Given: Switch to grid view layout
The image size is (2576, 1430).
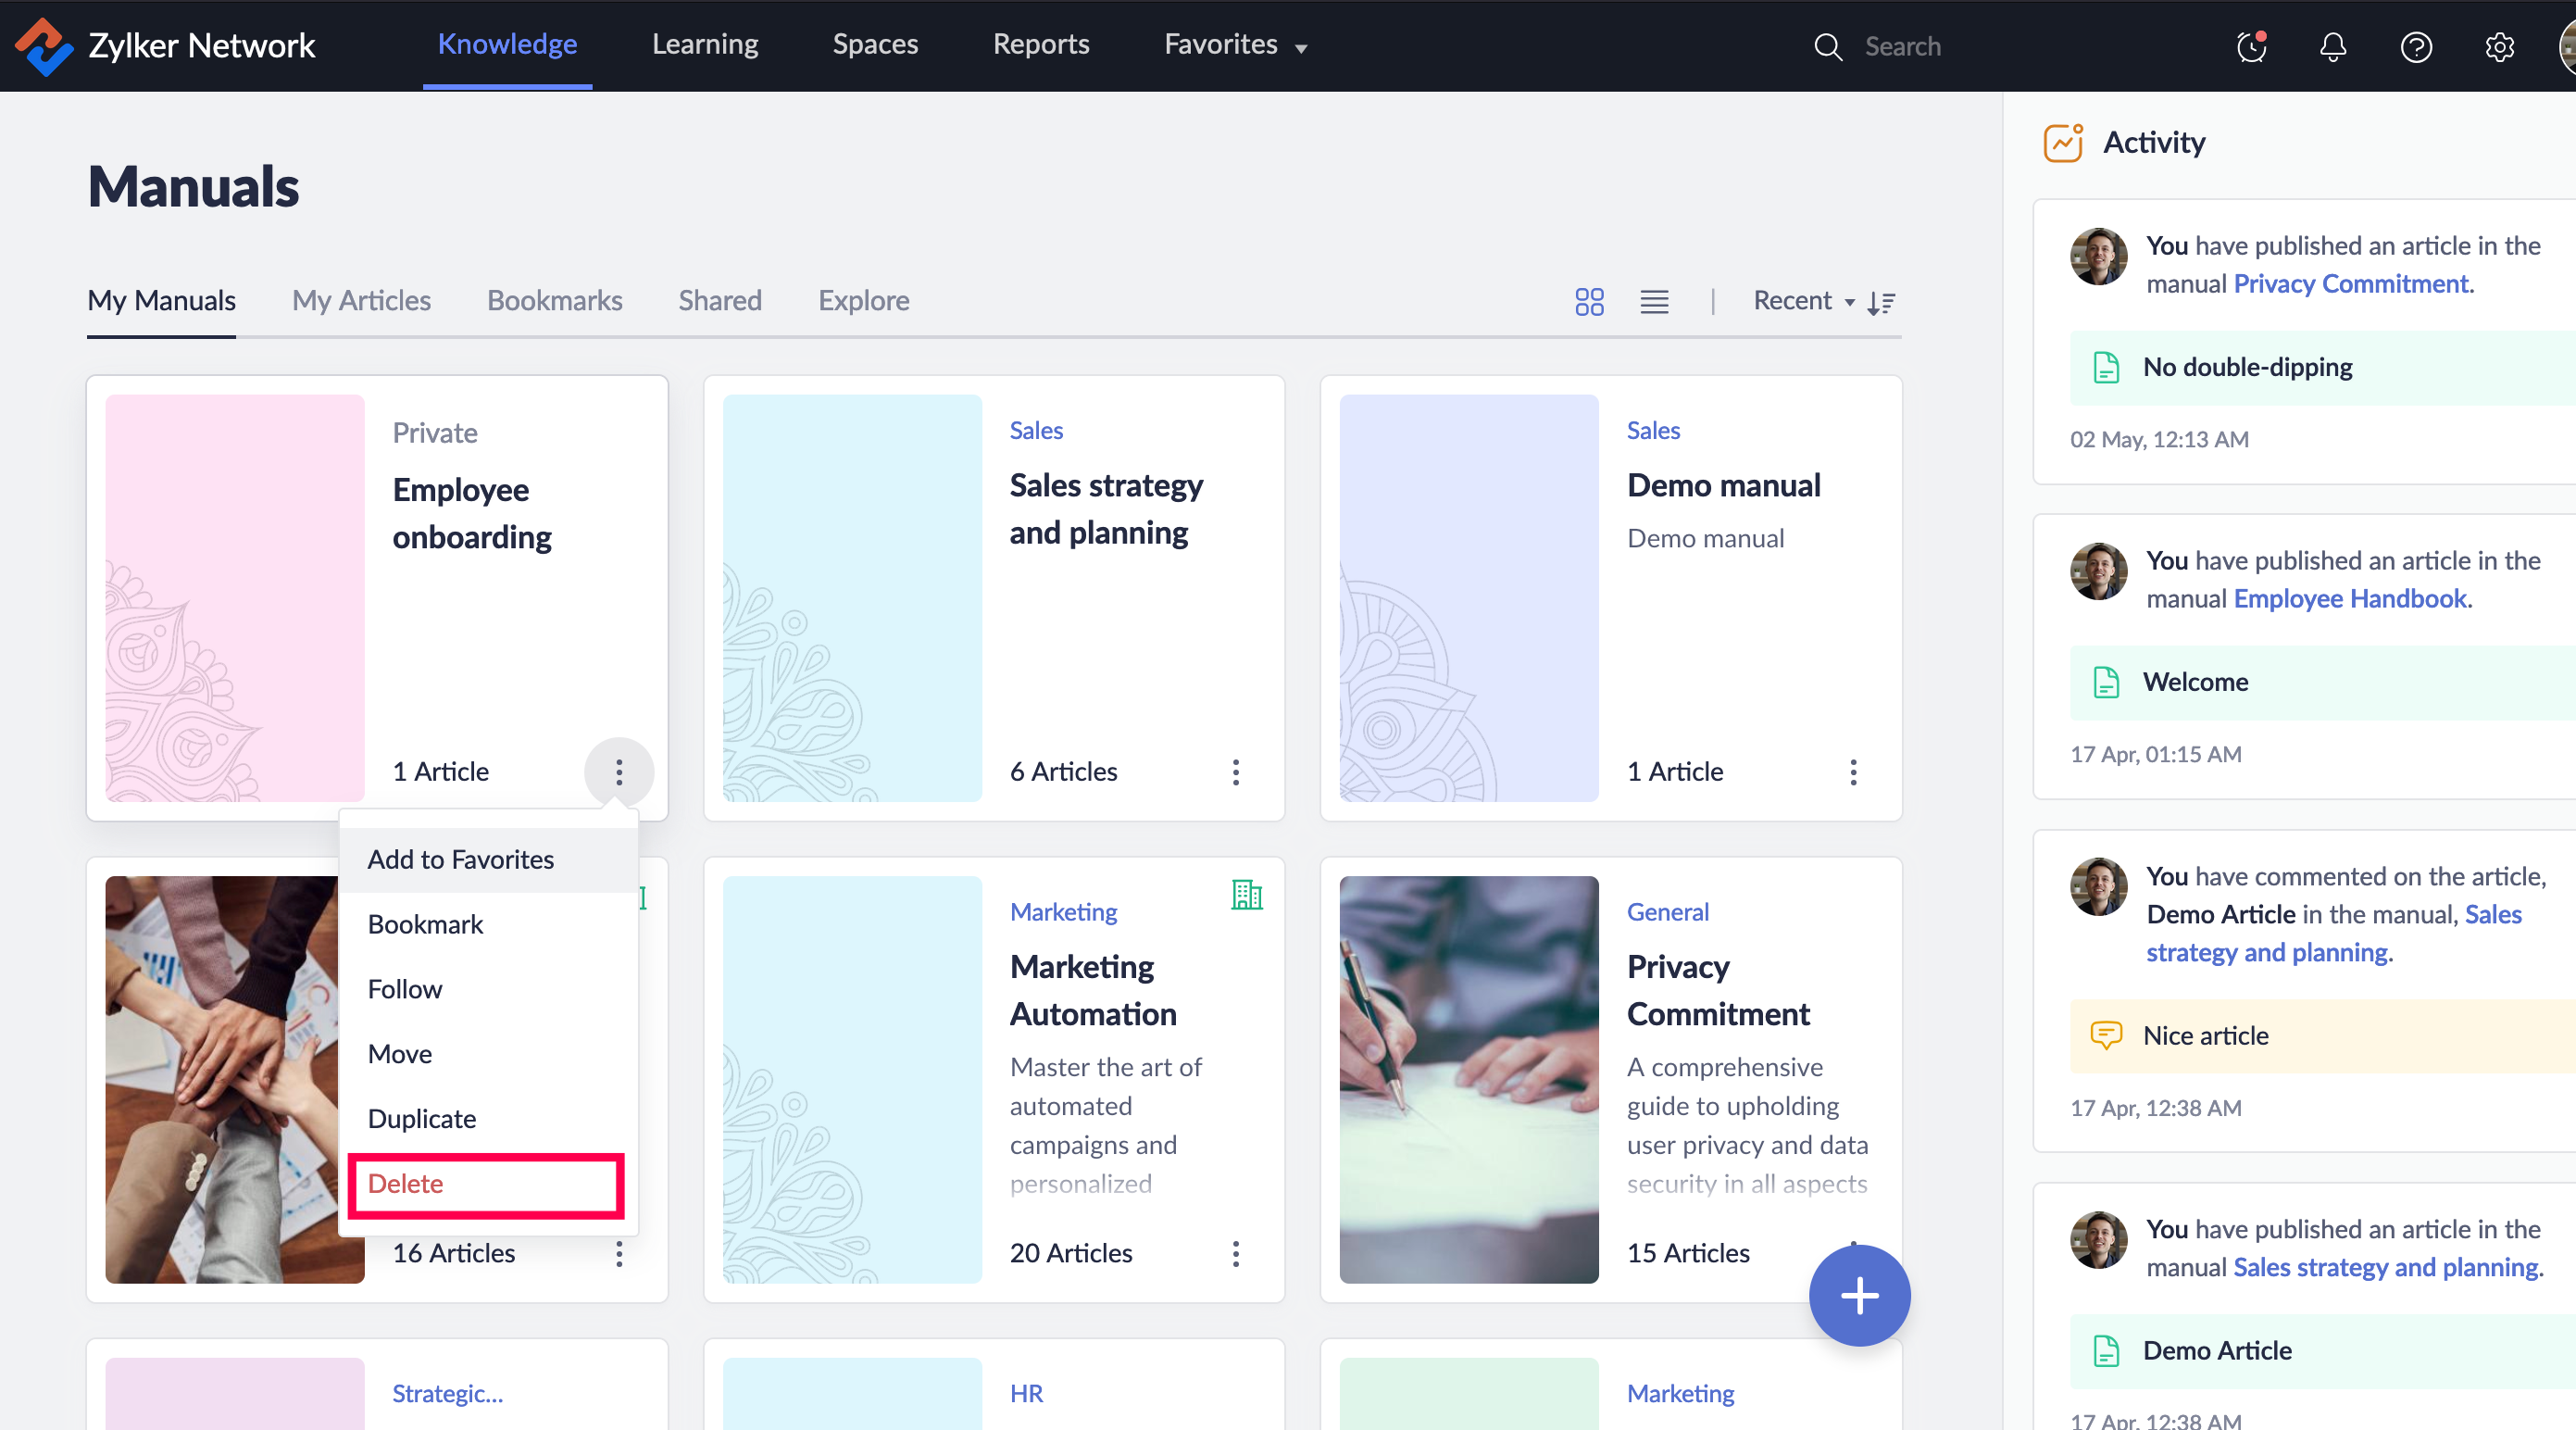Looking at the screenshot, I should (x=1589, y=301).
